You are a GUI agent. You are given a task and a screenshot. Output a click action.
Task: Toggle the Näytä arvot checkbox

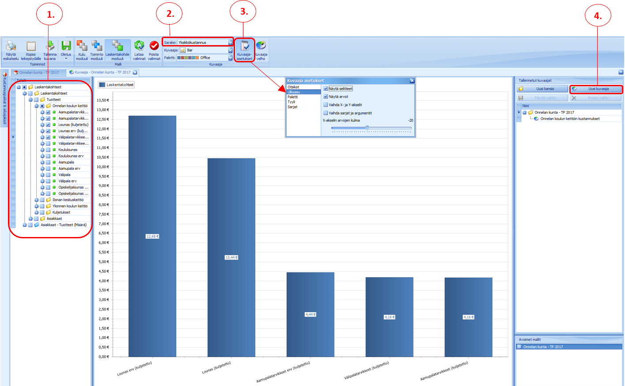[x=326, y=96]
